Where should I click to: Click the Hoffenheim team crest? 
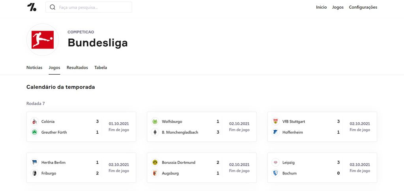[x=275, y=132]
